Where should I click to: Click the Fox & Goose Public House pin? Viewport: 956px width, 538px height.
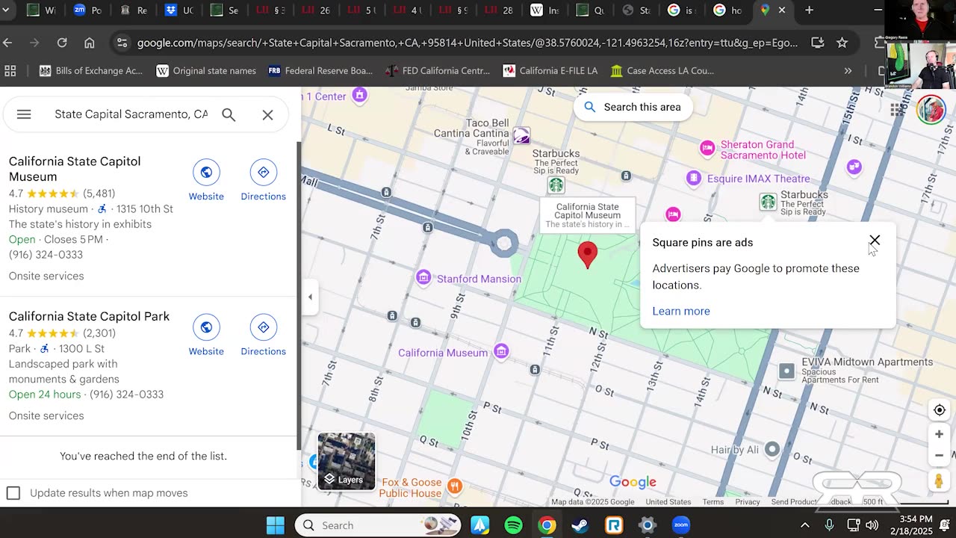tap(454, 487)
